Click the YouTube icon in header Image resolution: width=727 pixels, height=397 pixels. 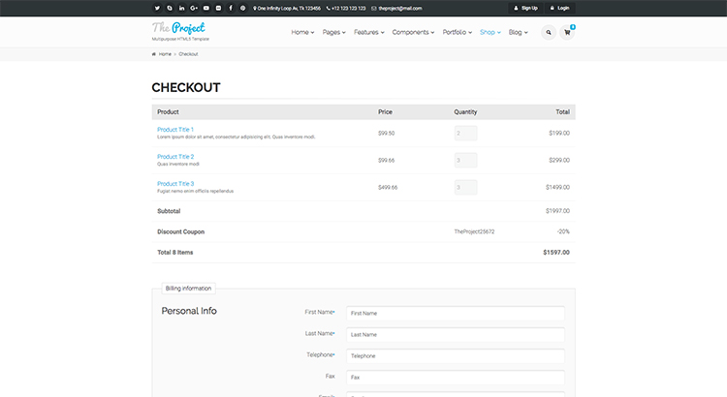[x=206, y=8]
